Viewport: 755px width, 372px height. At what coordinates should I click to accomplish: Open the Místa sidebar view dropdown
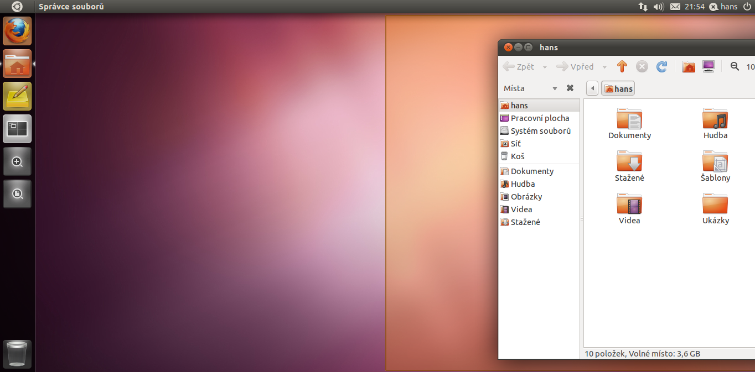pos(530,88)
